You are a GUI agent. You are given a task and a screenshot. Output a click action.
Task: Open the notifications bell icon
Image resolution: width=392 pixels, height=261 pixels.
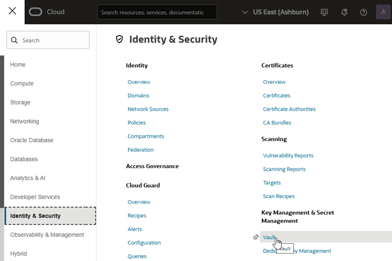pos(344,12)
